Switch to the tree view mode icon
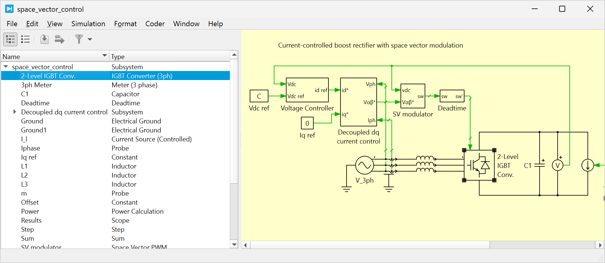 point(10,39)
